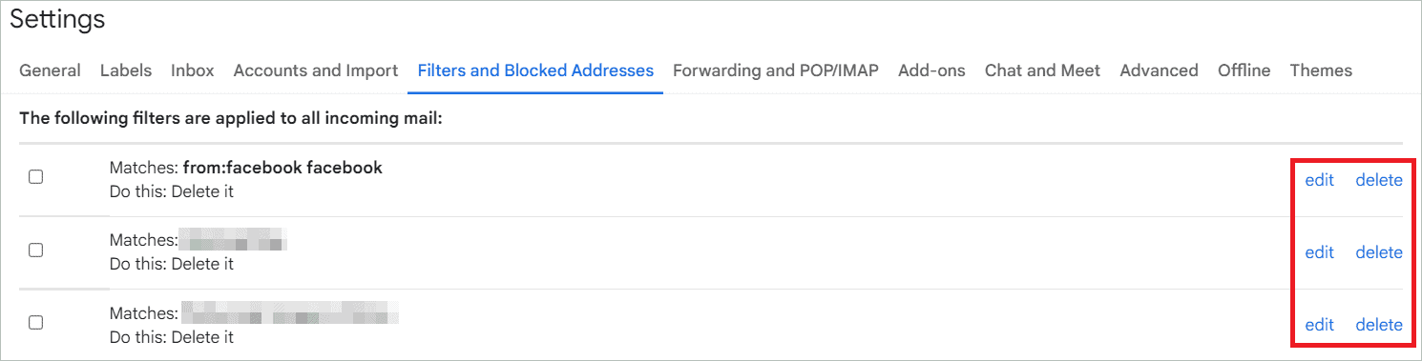Open Accounts and Import tab
The image size is (1422, 361).
(316, 70)
